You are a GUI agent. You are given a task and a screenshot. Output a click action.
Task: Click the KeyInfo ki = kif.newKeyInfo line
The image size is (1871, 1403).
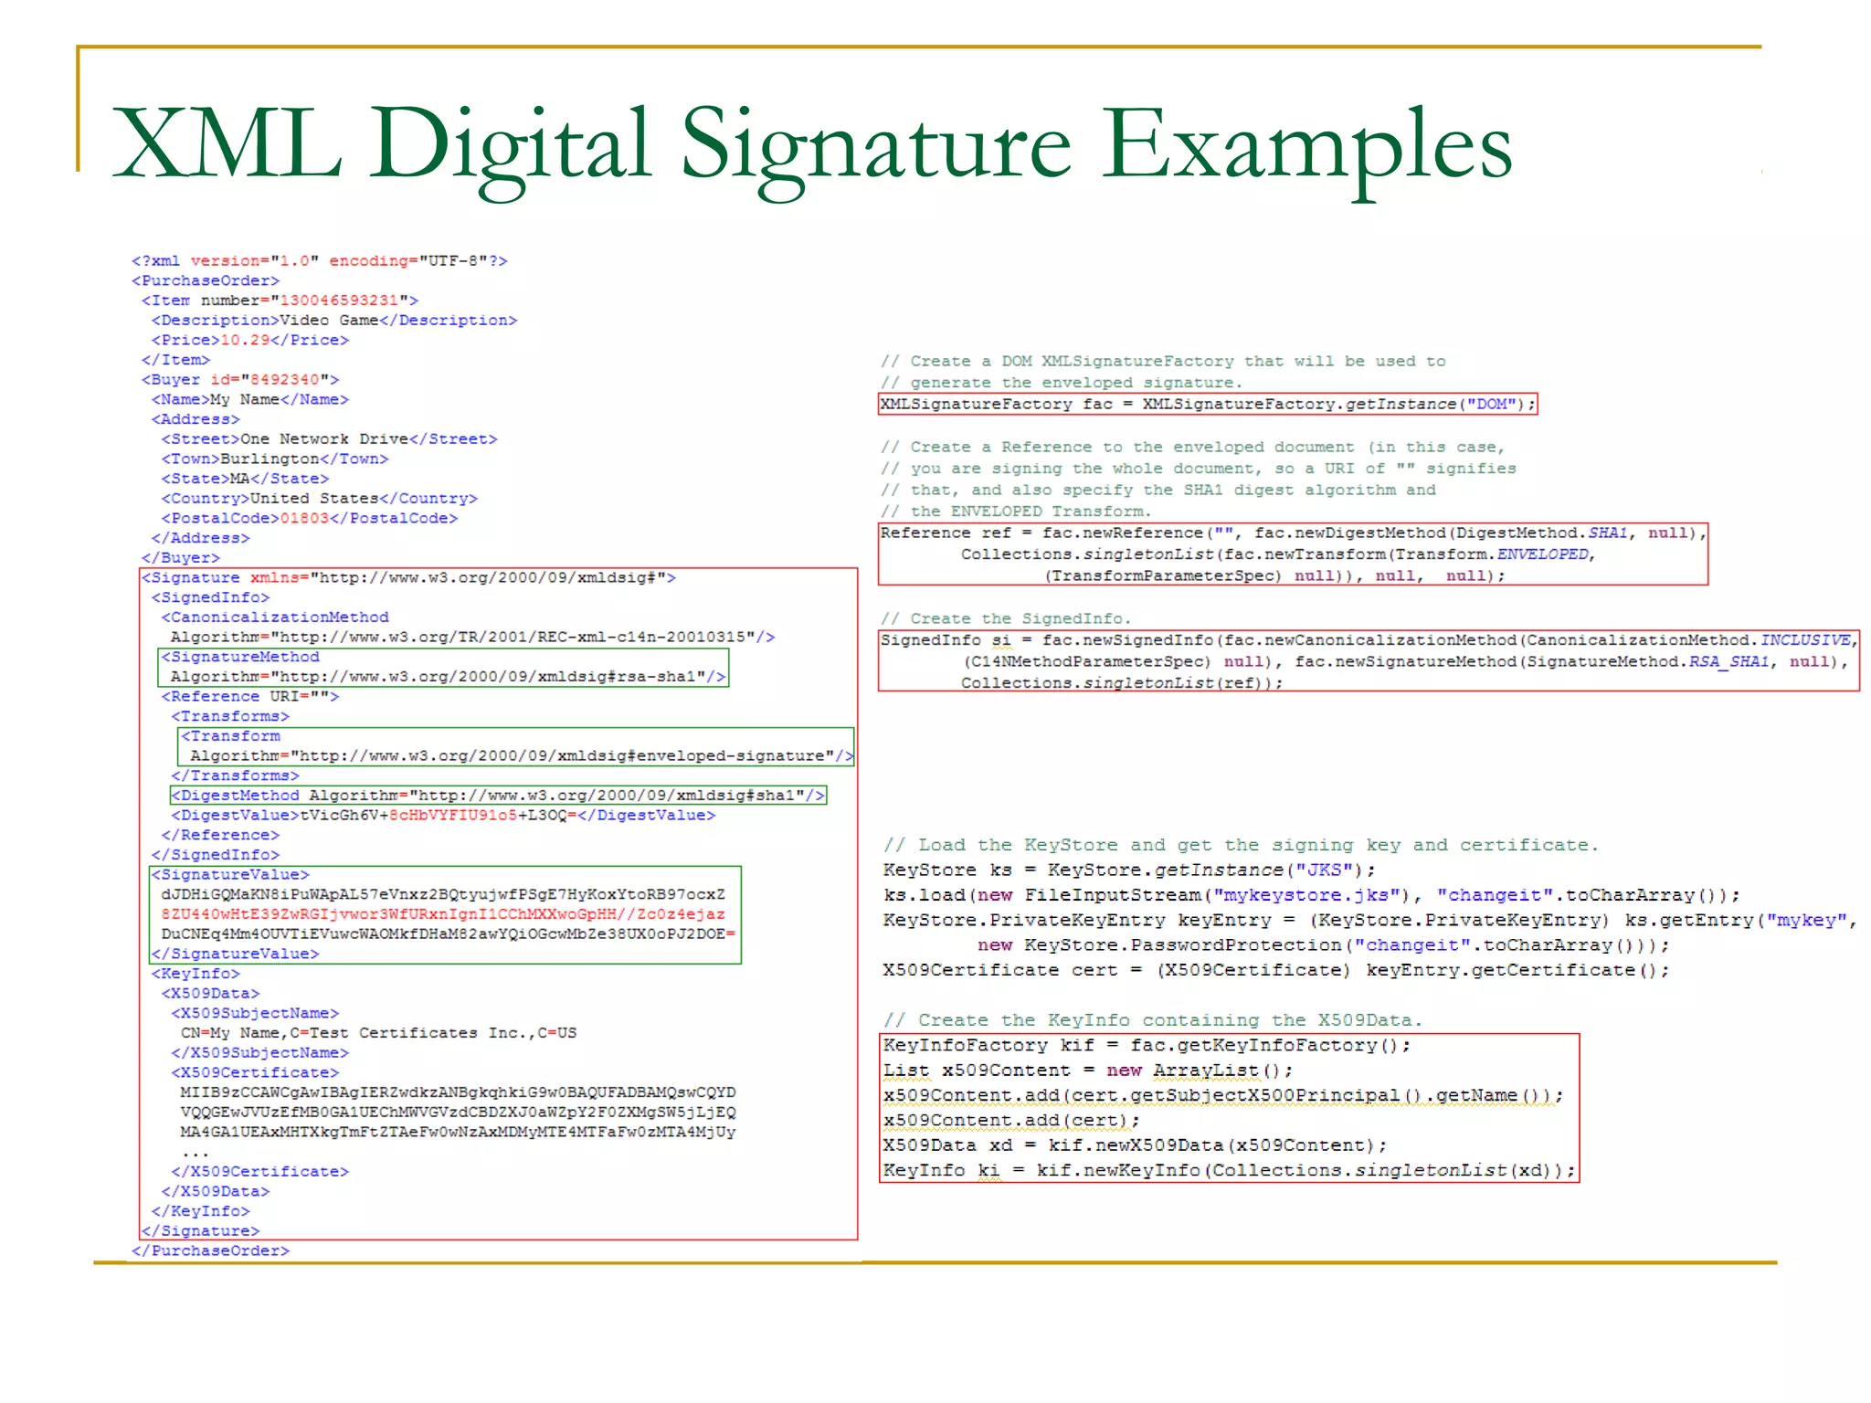(x=1230, y=1170)
